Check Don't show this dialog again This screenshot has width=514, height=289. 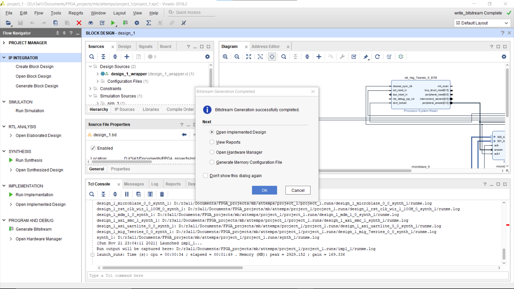pyautogui.click(x=205, y=176)
